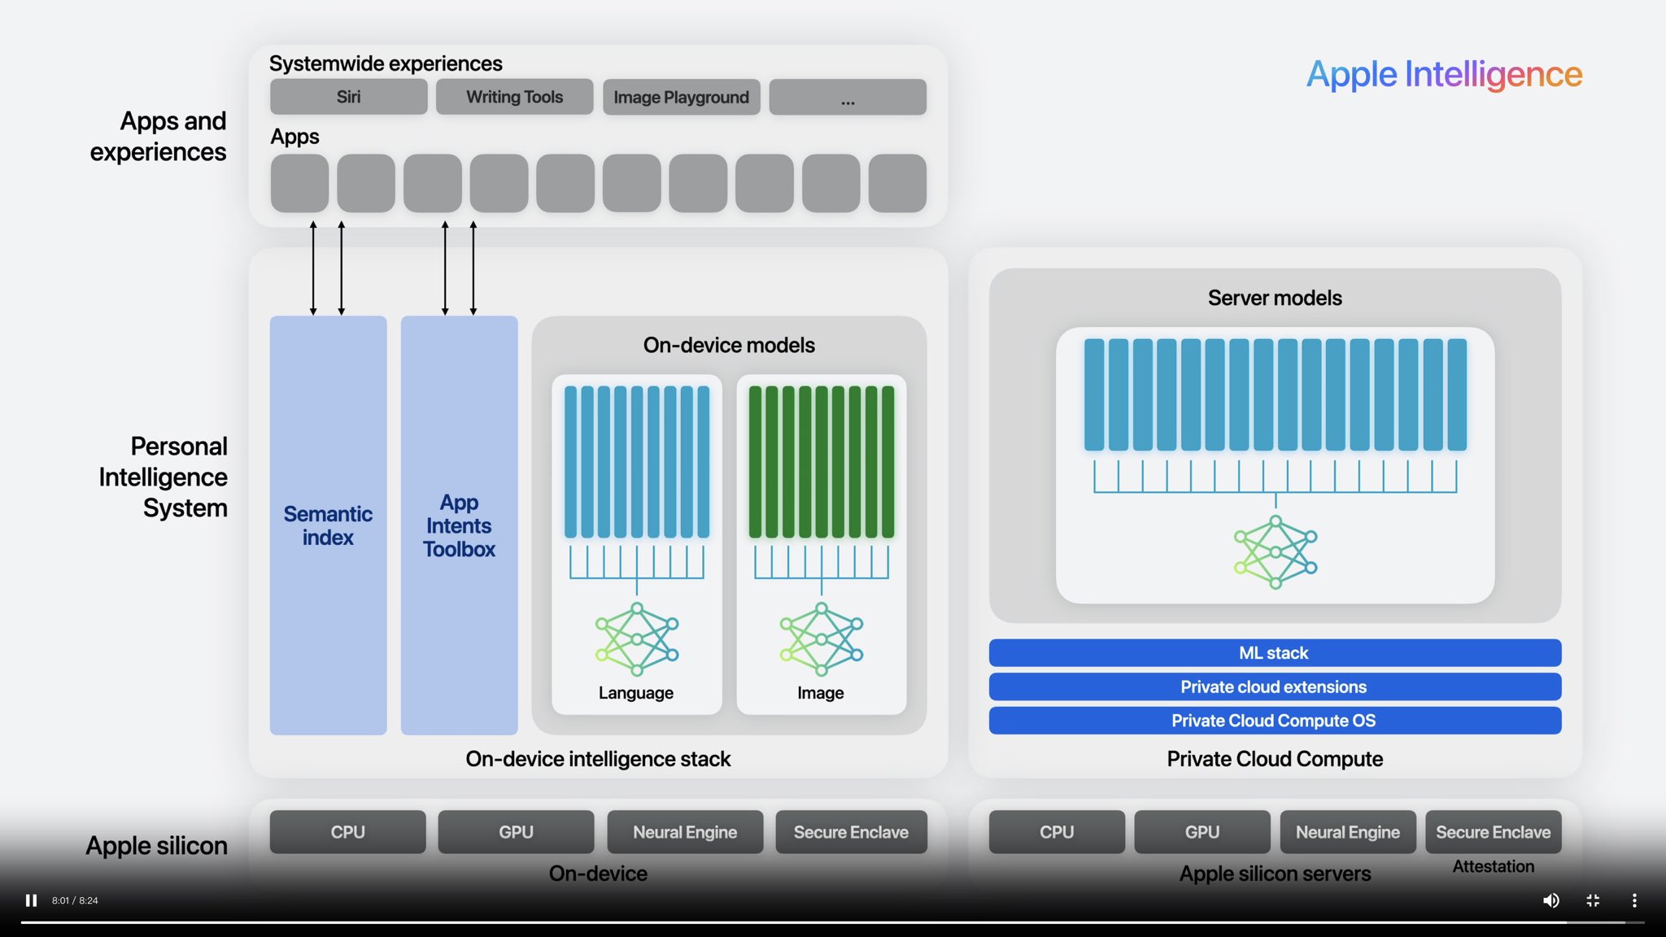Click the Private cloud extensions bar
1666x937 pixels.
tap(1275, 686)
